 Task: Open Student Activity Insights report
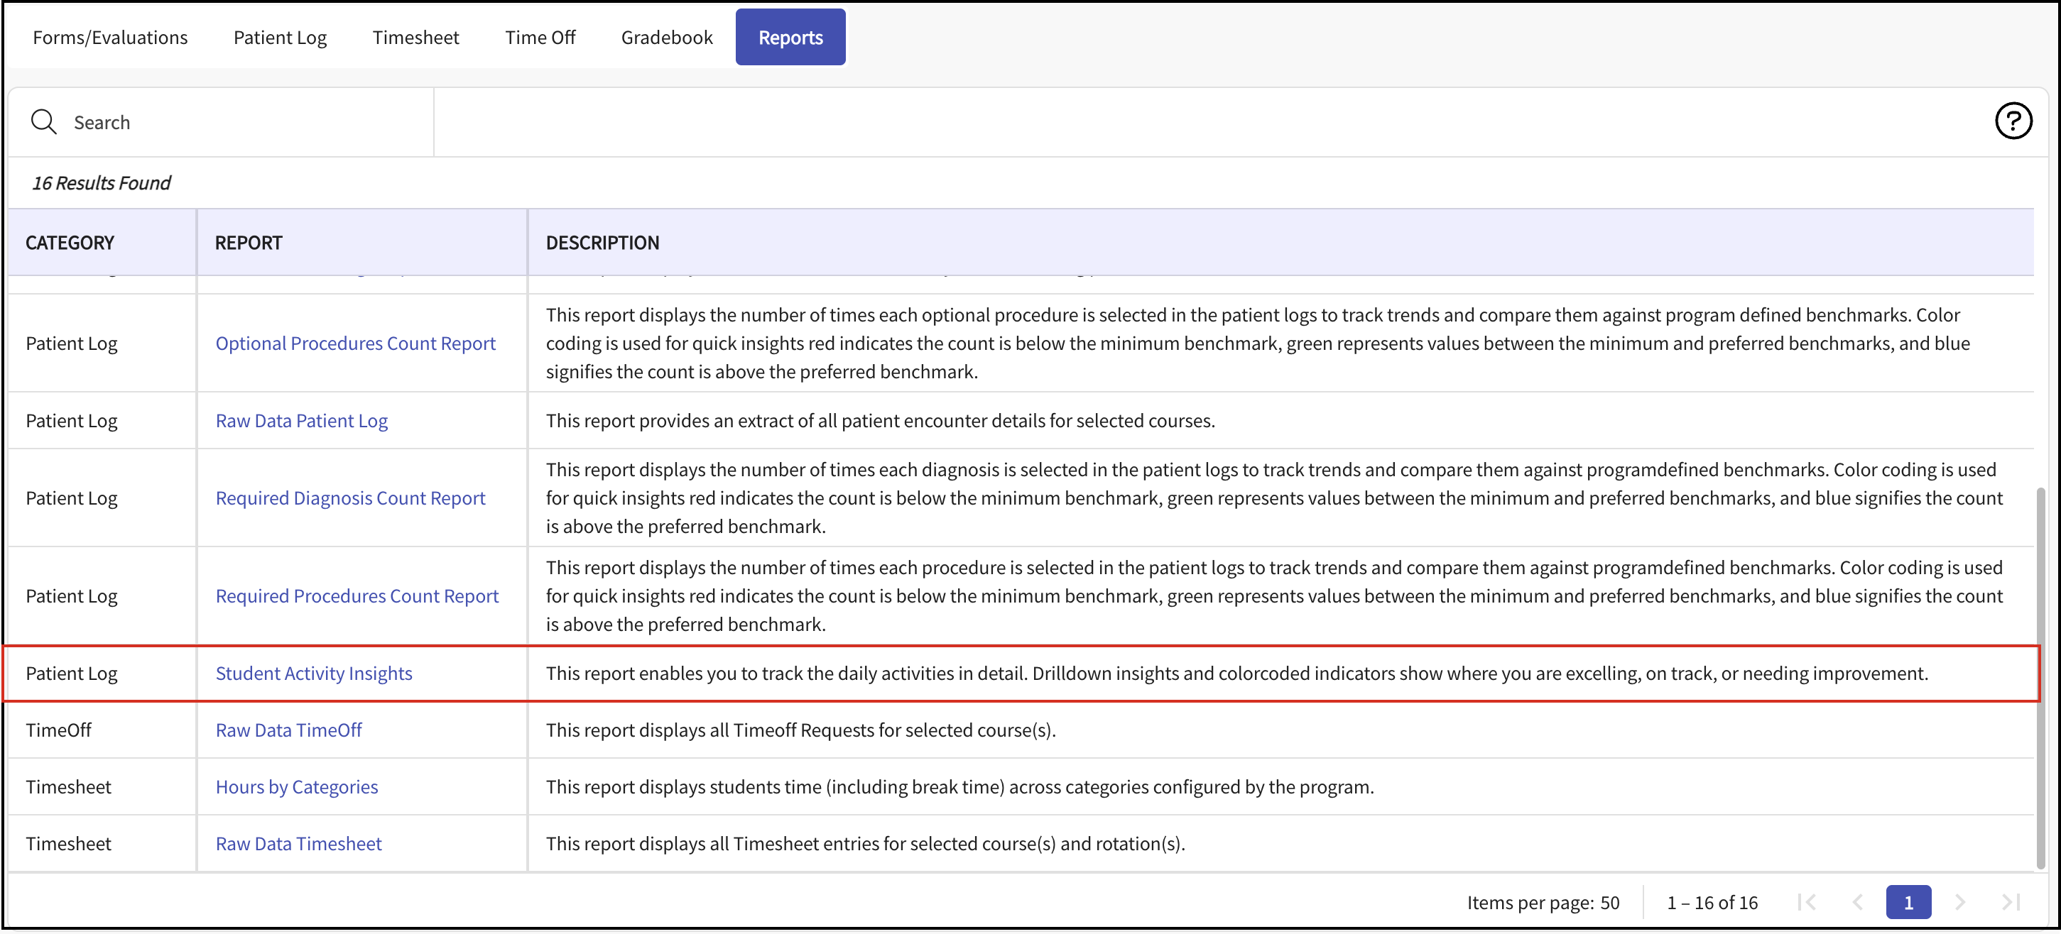click(314, 674)
